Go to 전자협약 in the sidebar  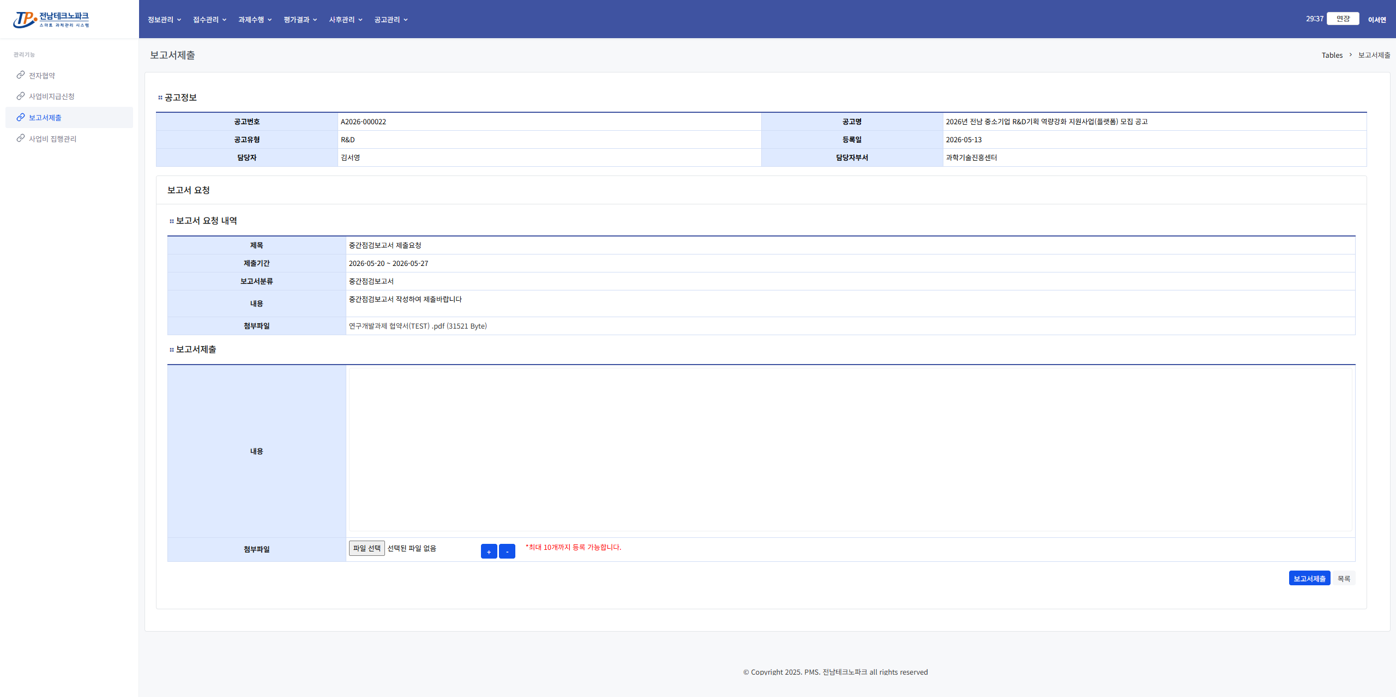[x=42, y=75]
